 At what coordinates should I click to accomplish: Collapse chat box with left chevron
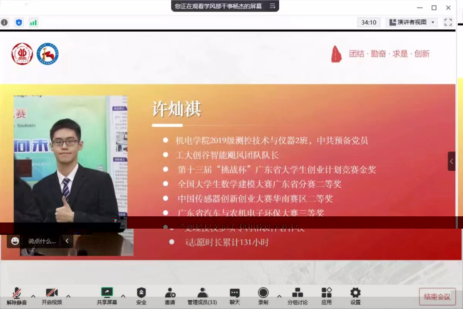pyautogui.click(x=67, y=241)
